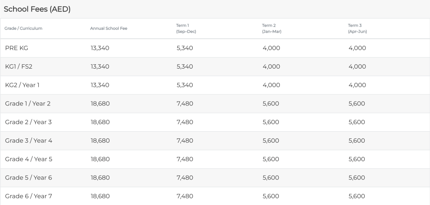Click the Grade 2 / Year 3 label
This screenshot has width=430, height=205.
pos(28,122)
